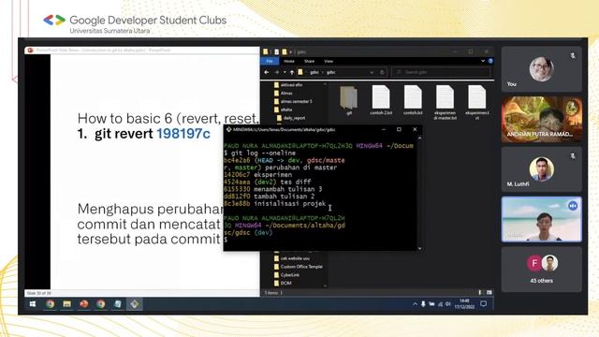Select daily_report folder in tree
The image size is (599, 337).
click(291, 118)
